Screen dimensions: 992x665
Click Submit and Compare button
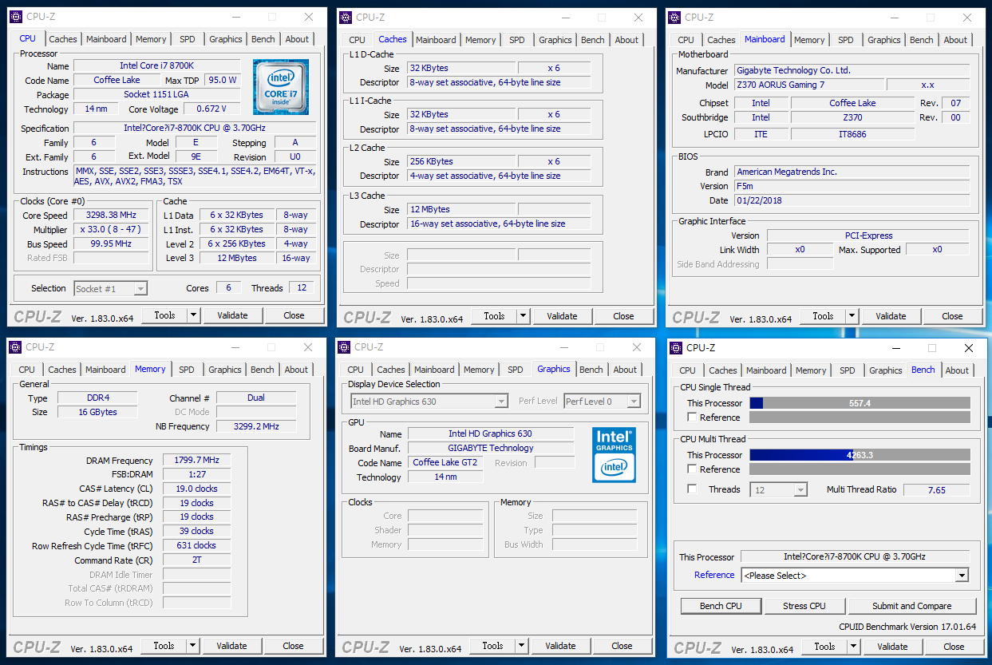[911, 606]
